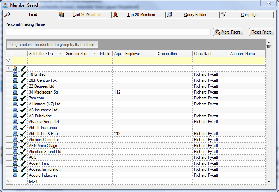Click the Consultant filter cell in yellow row
This screenshot has width=279, height=192.
click(x=210, y=60)
